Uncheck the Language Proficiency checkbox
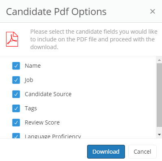The image size is (162, 161). [16, 136]
